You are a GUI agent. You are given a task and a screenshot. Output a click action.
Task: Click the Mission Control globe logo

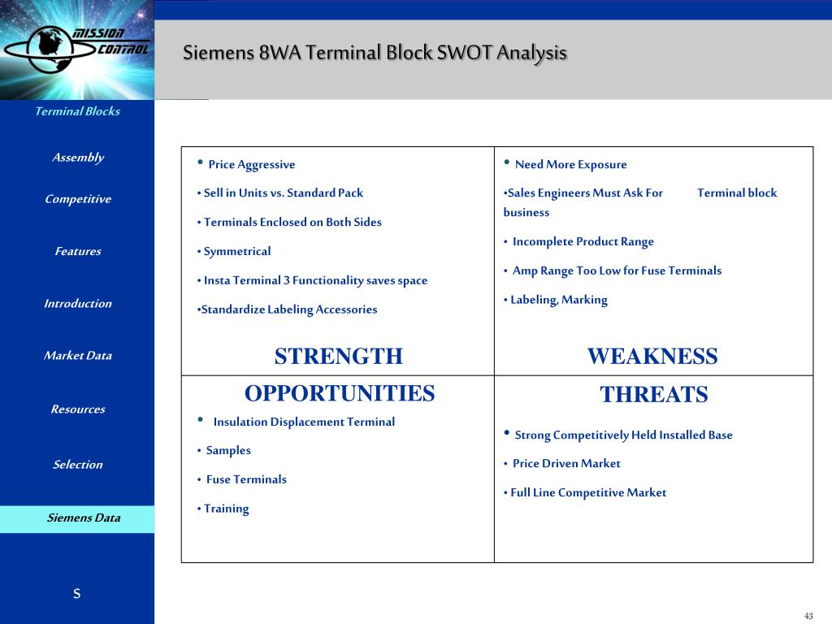point(77,49)
